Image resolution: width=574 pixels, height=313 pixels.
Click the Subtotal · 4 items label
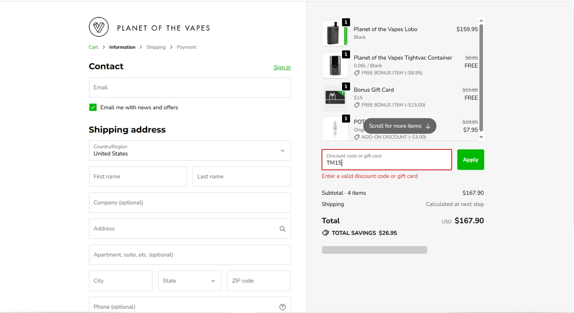pyautogui.click(x=344, y=193)
